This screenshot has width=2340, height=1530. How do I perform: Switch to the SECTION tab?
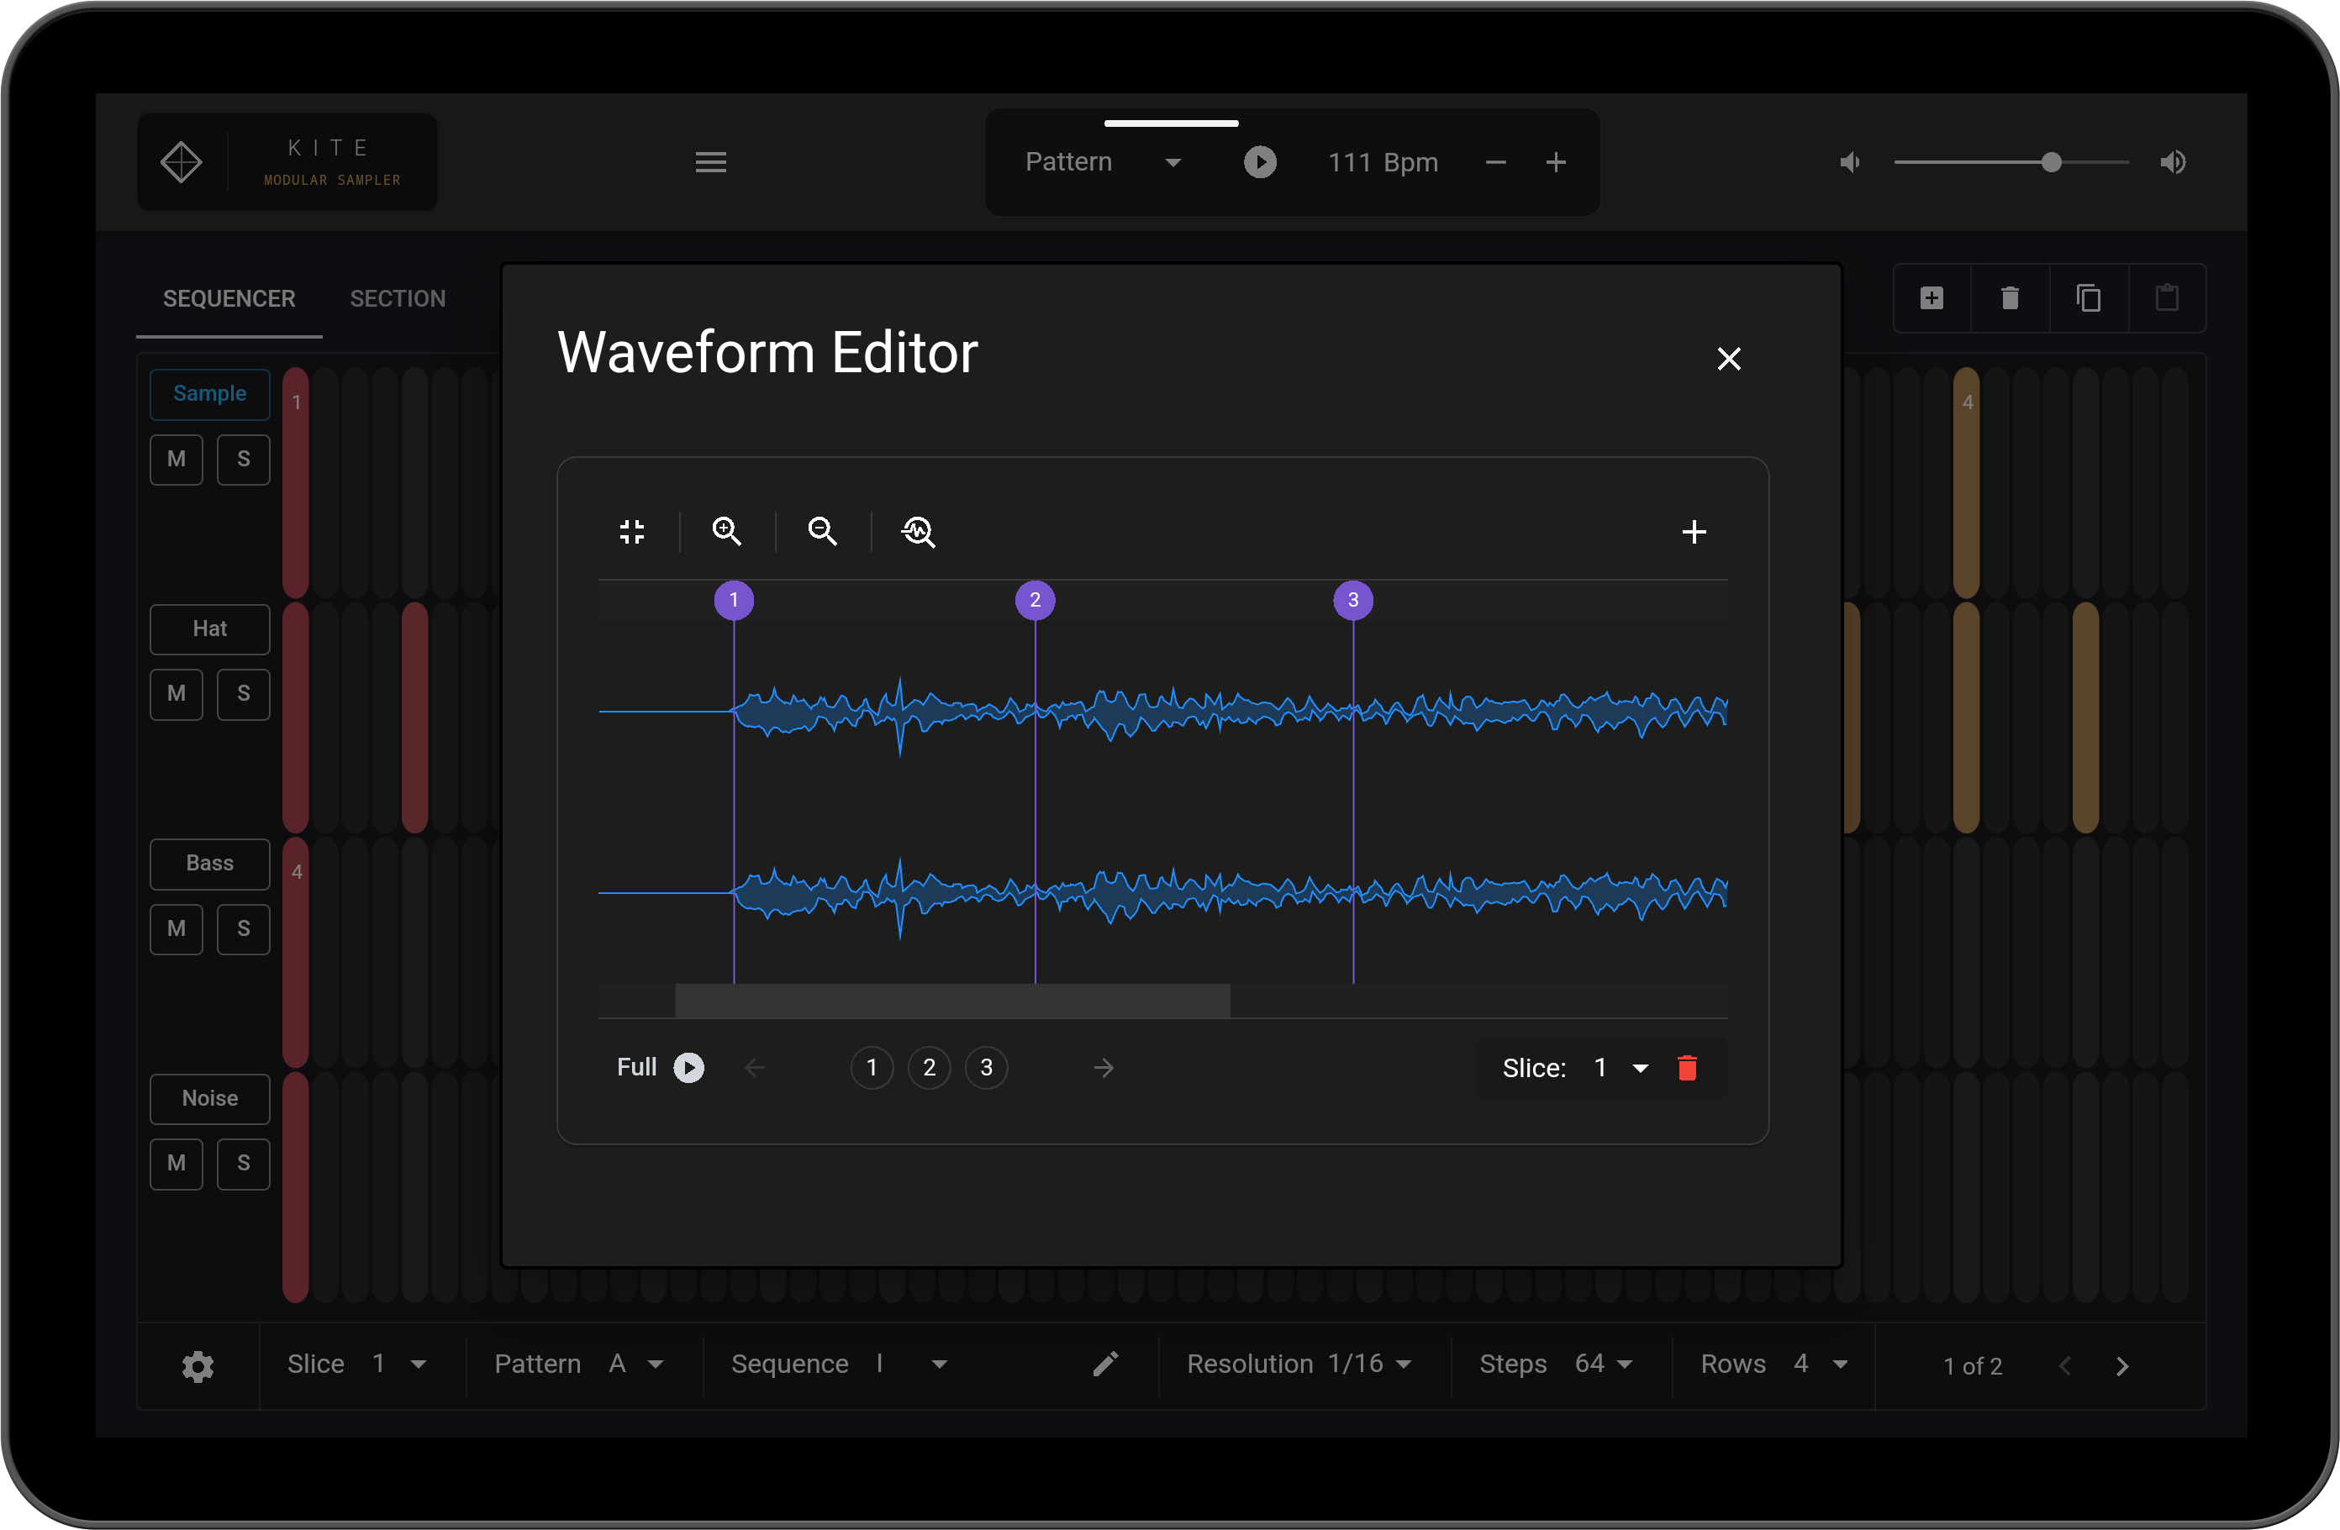pos(398,299)
